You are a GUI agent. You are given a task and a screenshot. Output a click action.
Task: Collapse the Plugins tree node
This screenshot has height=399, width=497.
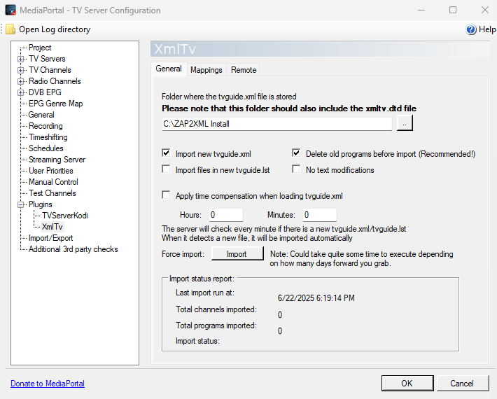click(20, 204)
